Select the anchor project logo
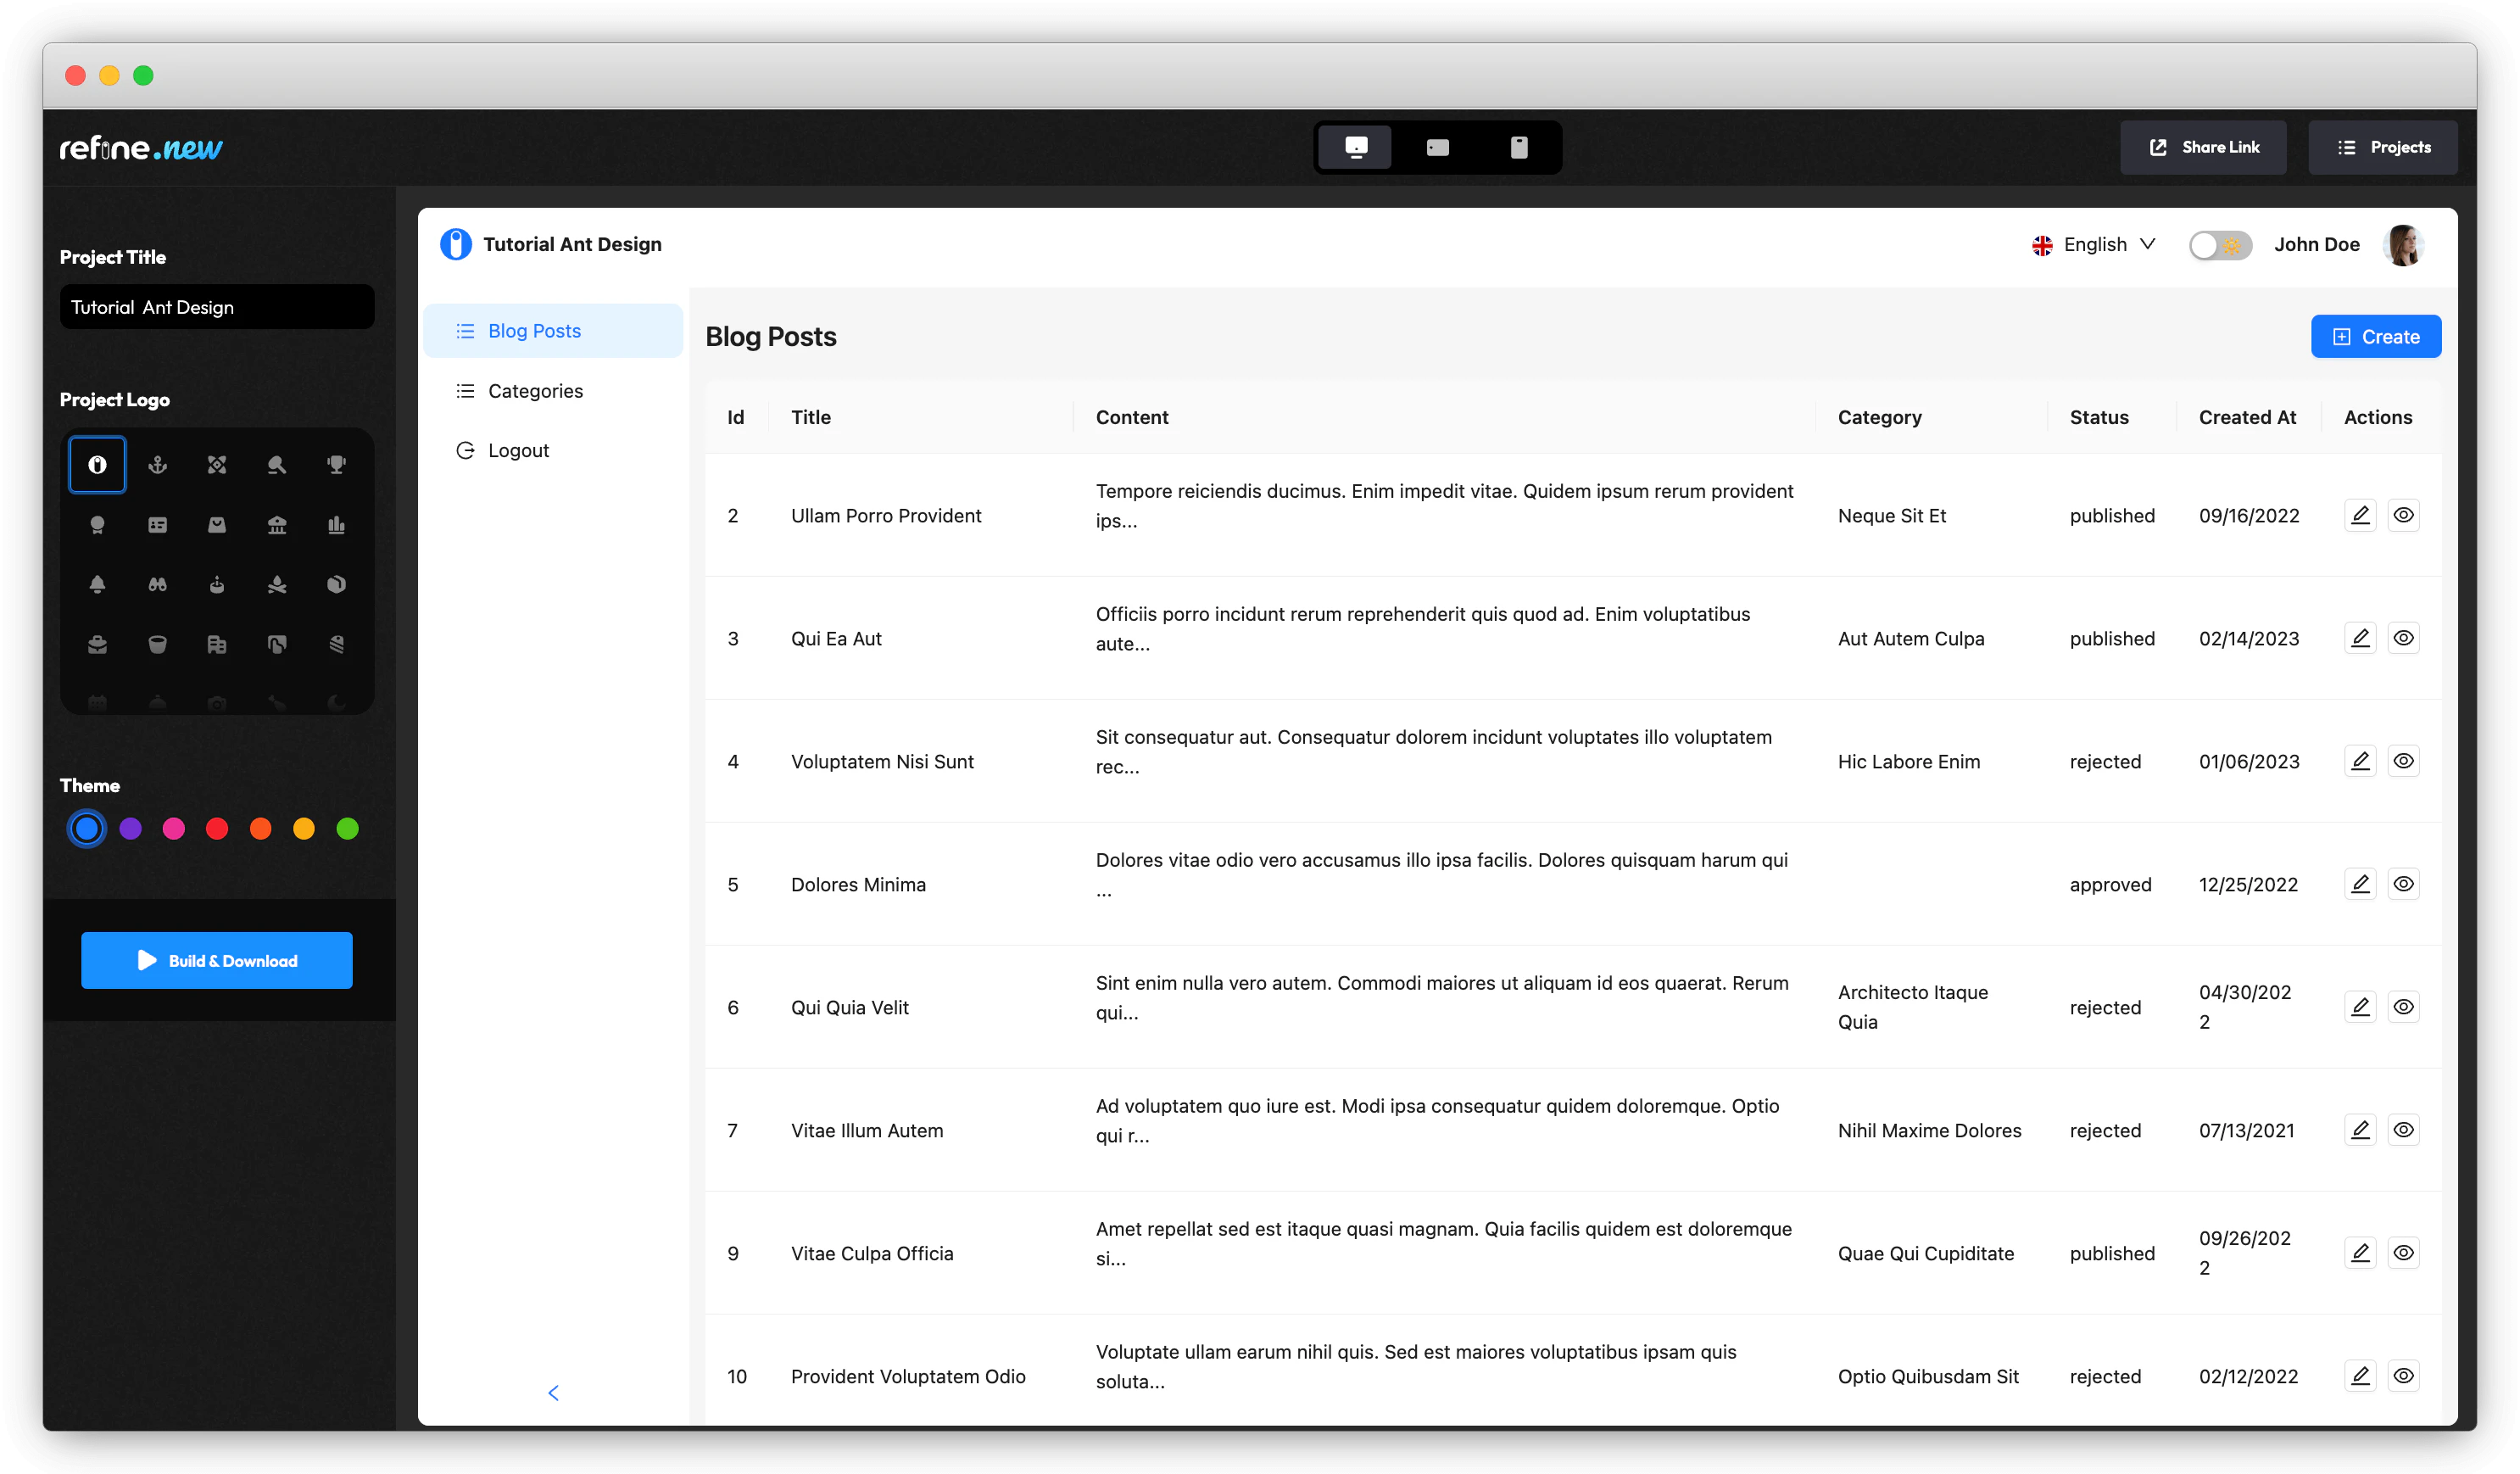 (x=157, y=464)
